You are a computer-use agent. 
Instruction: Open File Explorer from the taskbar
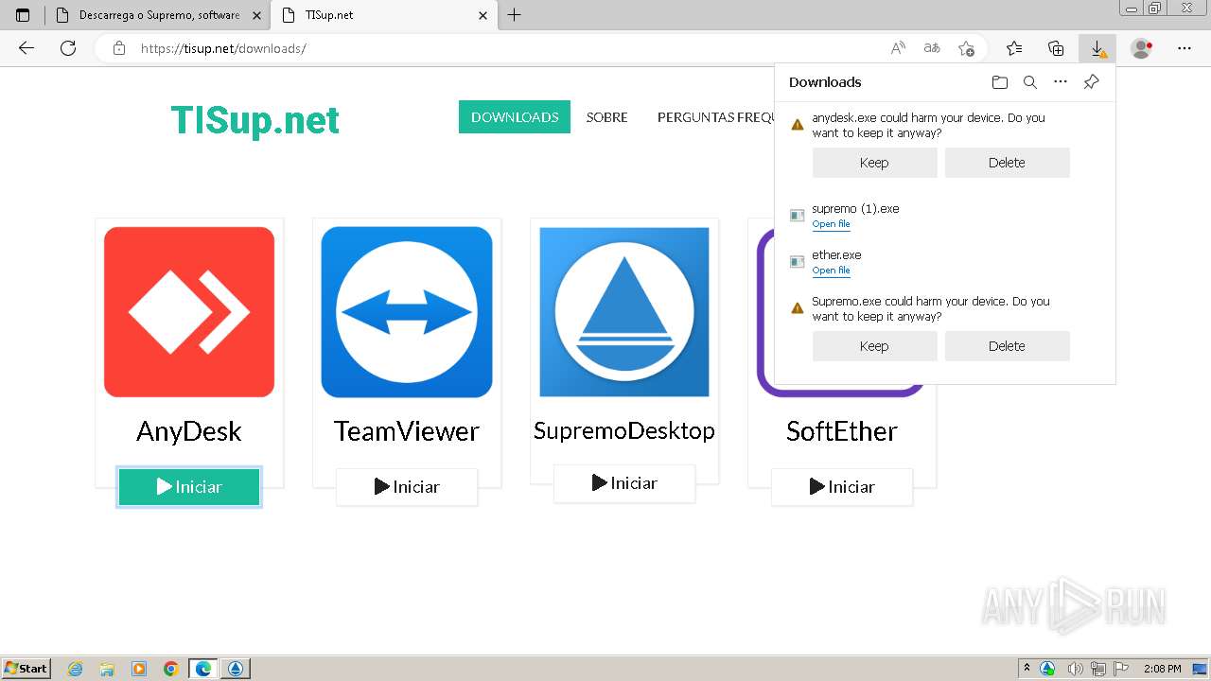point(107,669)
